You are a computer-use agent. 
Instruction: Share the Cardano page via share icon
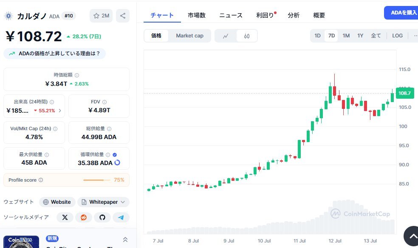(123, 16)
